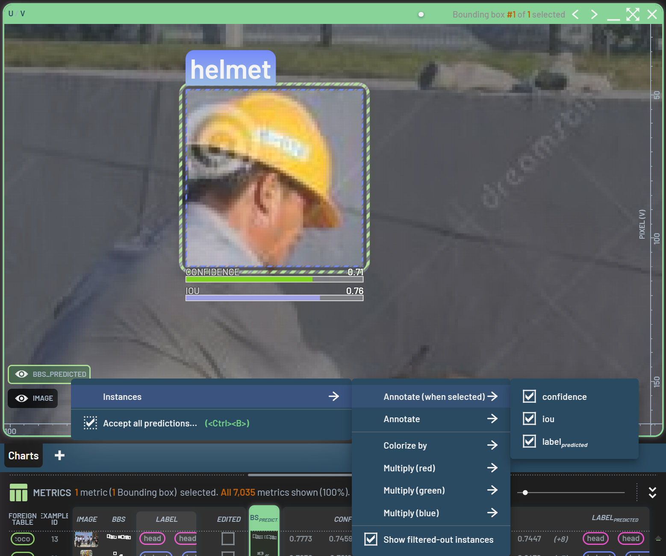Click the Accept all predictions checkmark icon
Viewport: 666px width, 556px height.
coord(90,423)
